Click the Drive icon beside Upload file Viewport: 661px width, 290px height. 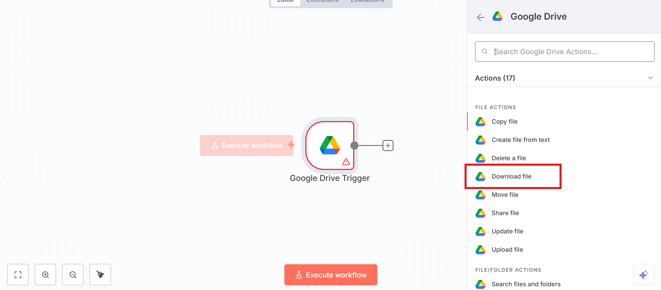[x=480, y=250]
